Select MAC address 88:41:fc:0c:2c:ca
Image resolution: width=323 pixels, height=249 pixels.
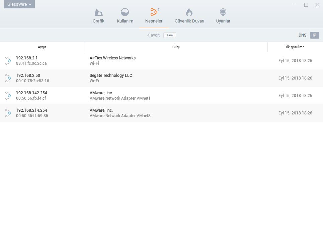tap(31, 63)
